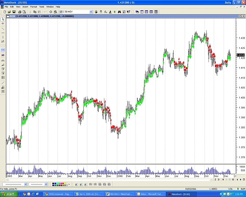This screenshot has width=246, height=197.
Task: Click the scroll-right chart arrow
Action: coord(240,180)
